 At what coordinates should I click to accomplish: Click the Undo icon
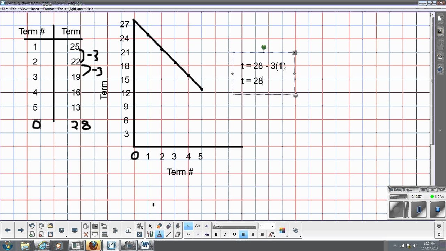tap(32, 226)
